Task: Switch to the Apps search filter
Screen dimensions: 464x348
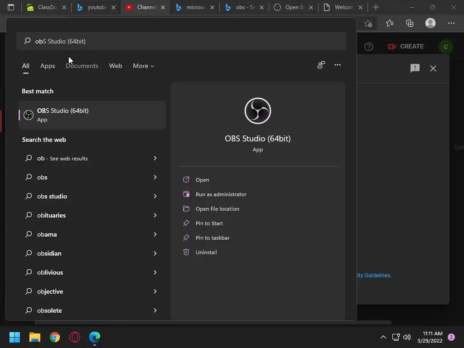Action: (x=48, y=66)
